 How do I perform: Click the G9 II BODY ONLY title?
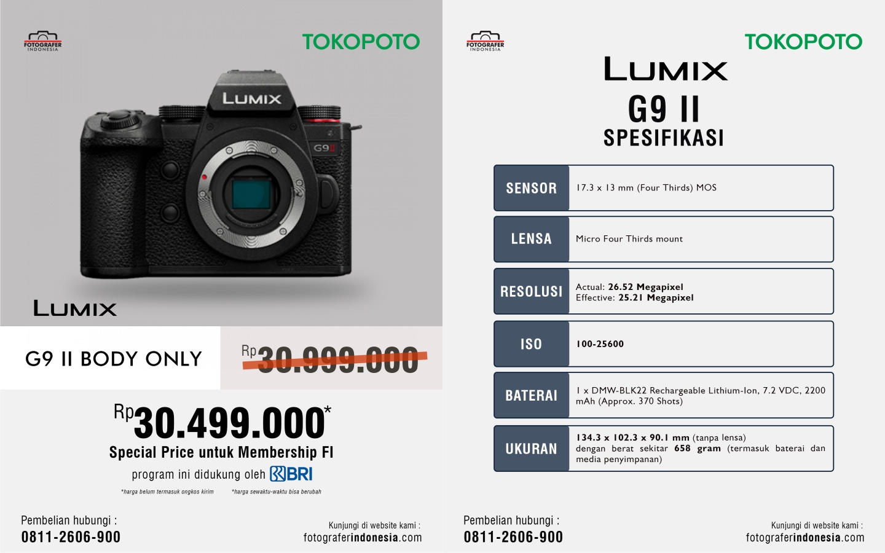point(114,359)
